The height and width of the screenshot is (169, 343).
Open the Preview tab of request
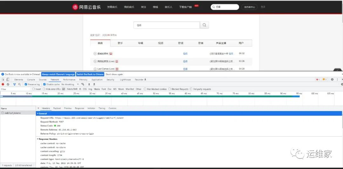tap(68, 108)
